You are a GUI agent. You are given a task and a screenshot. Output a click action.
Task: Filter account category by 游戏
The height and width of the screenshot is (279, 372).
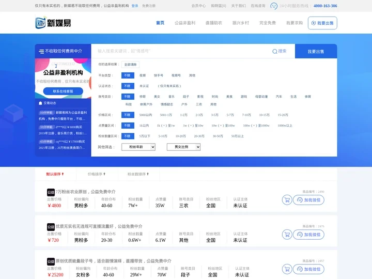(x=244, y=97)
